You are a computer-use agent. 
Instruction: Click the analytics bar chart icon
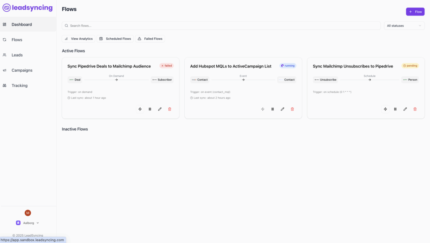(x=66, y=39)
